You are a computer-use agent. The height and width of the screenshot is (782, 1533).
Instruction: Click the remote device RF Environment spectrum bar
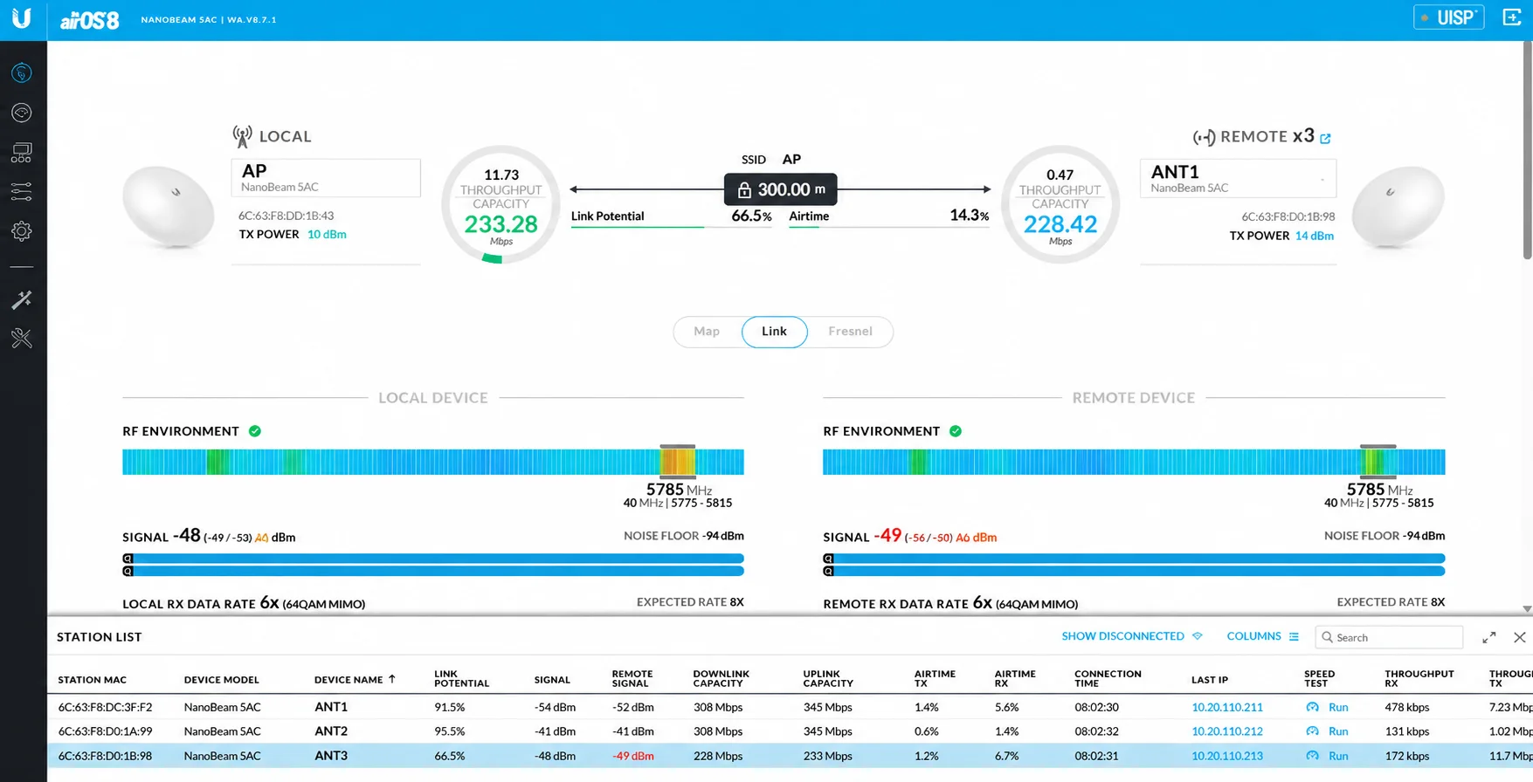(x=1134, y=462)
